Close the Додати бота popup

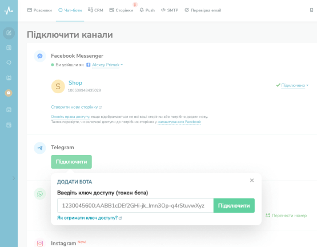252,180
